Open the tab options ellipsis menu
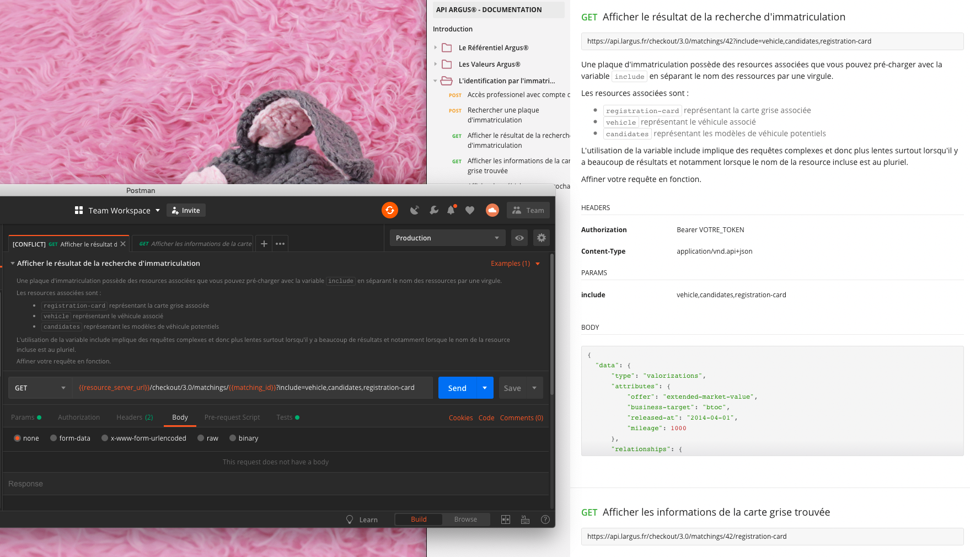 [x=280, y=244]
